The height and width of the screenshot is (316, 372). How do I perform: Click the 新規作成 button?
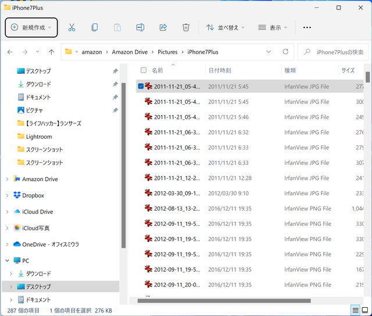pos(31,27)
